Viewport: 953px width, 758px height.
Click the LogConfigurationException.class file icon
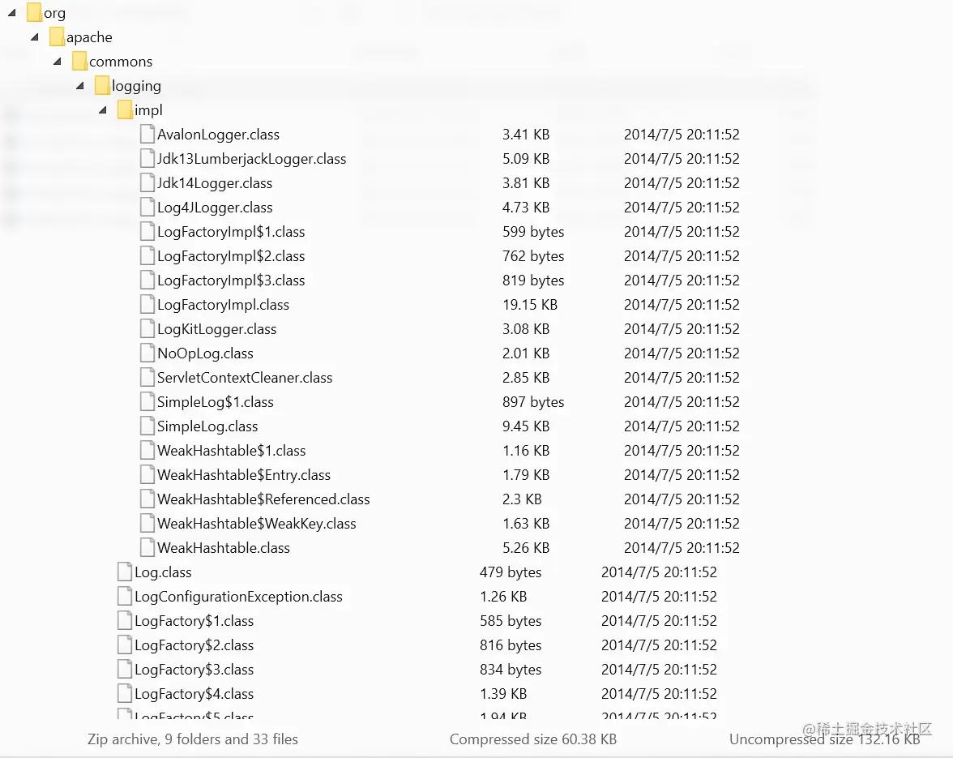tap(125, 597)
